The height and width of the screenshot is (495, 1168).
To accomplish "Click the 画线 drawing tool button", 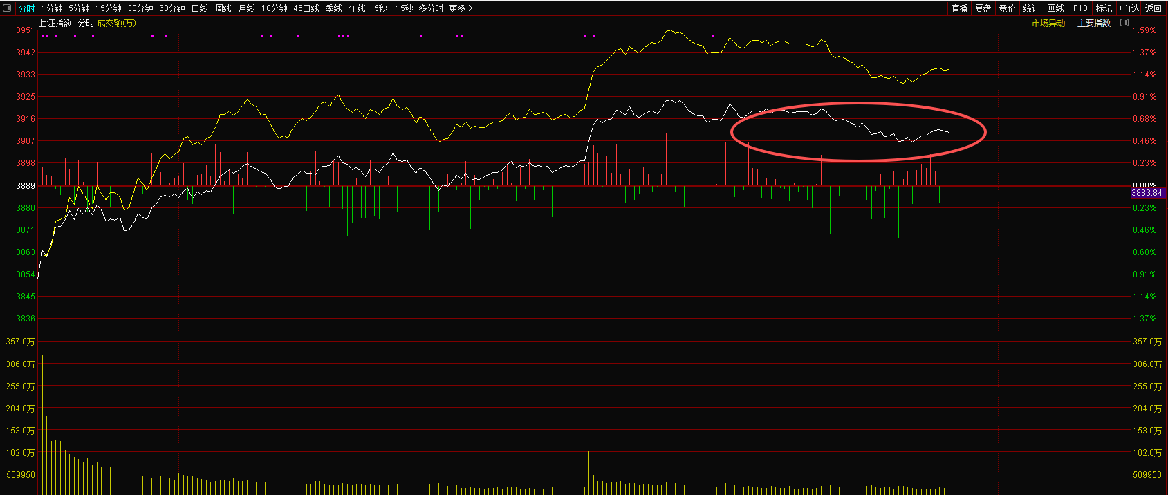I will point(1055,8).
